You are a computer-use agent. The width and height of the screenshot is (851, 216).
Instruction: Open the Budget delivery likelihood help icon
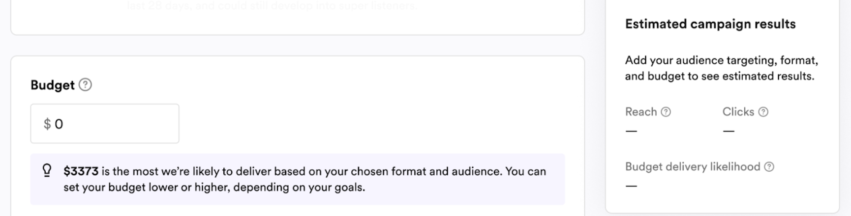click(x=769, y=167)
